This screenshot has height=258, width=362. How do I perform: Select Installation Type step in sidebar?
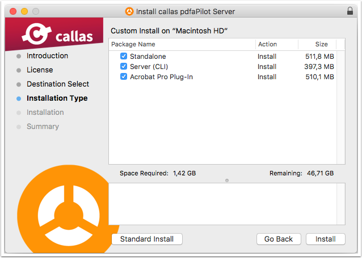57,98
